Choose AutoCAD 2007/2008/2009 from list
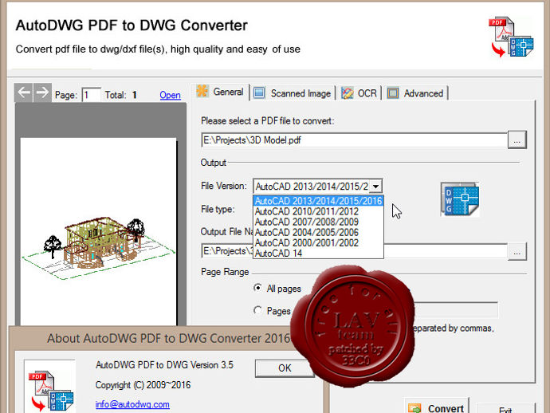The height and width of the screenshot is (413, 550). [318, 222]
